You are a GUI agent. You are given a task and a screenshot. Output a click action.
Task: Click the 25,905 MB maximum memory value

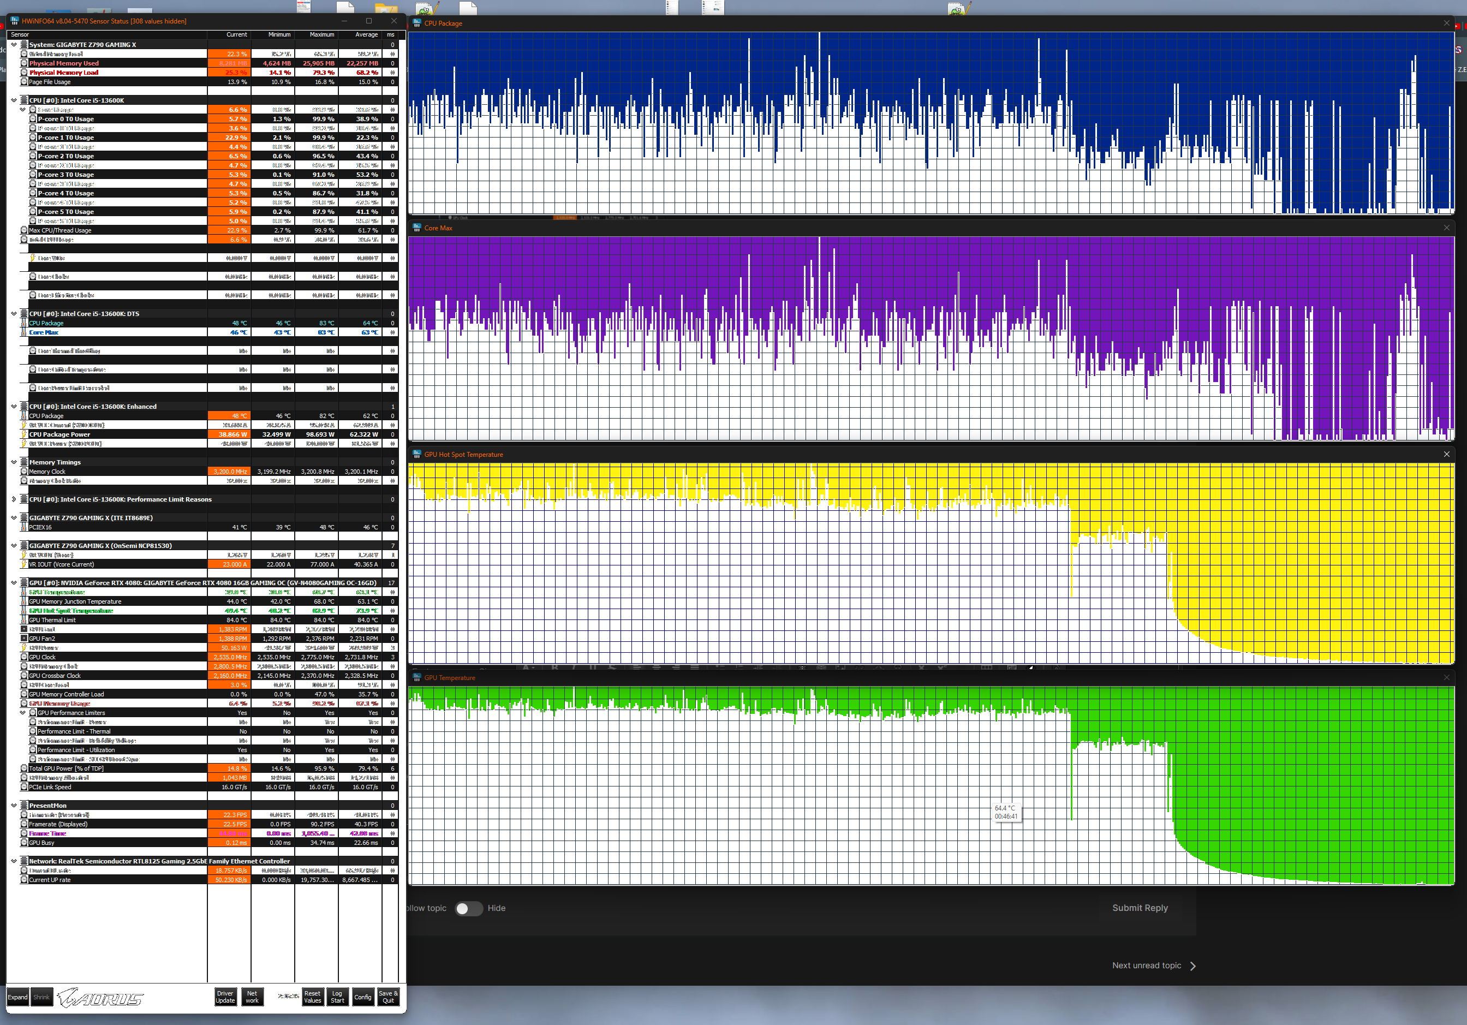[318, 63]
